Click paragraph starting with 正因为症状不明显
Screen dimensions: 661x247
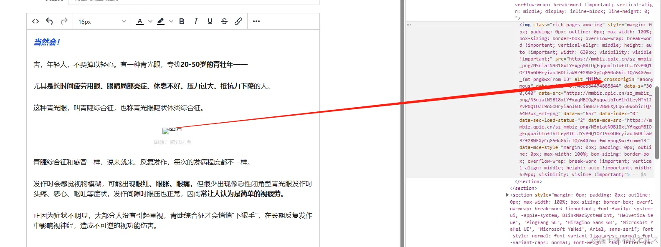pyautogui.click(x=173, y=220)
